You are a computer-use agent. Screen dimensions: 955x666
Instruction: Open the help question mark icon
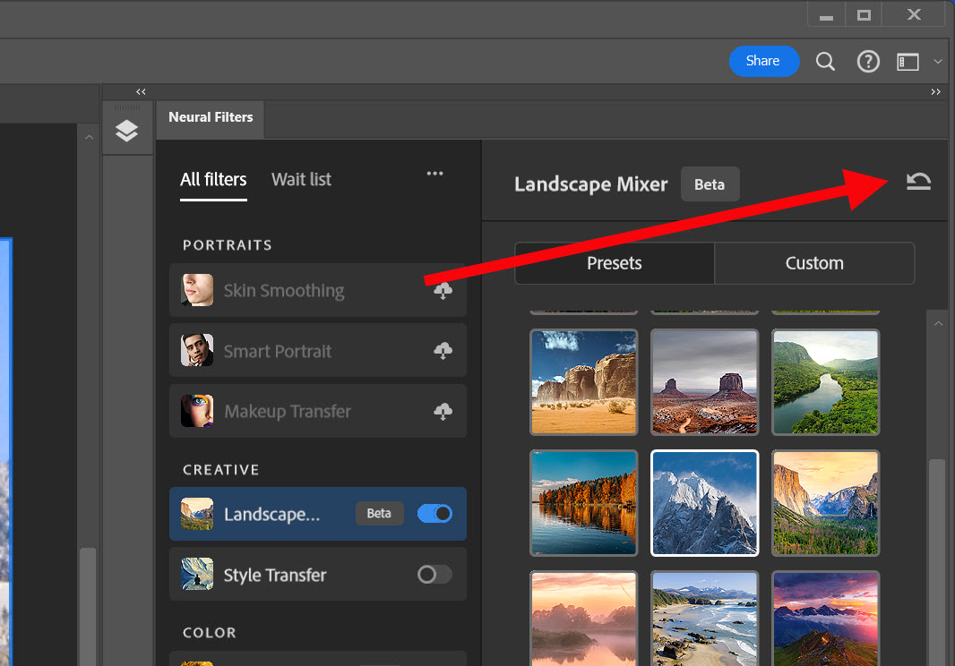coord(868,62)
